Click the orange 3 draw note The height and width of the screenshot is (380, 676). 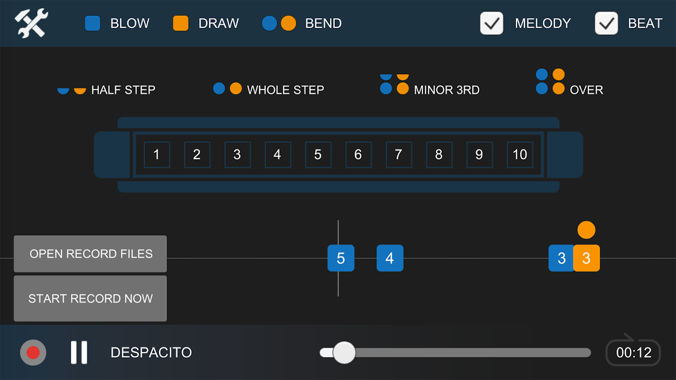pyautogui.click(x=586, y=258)
